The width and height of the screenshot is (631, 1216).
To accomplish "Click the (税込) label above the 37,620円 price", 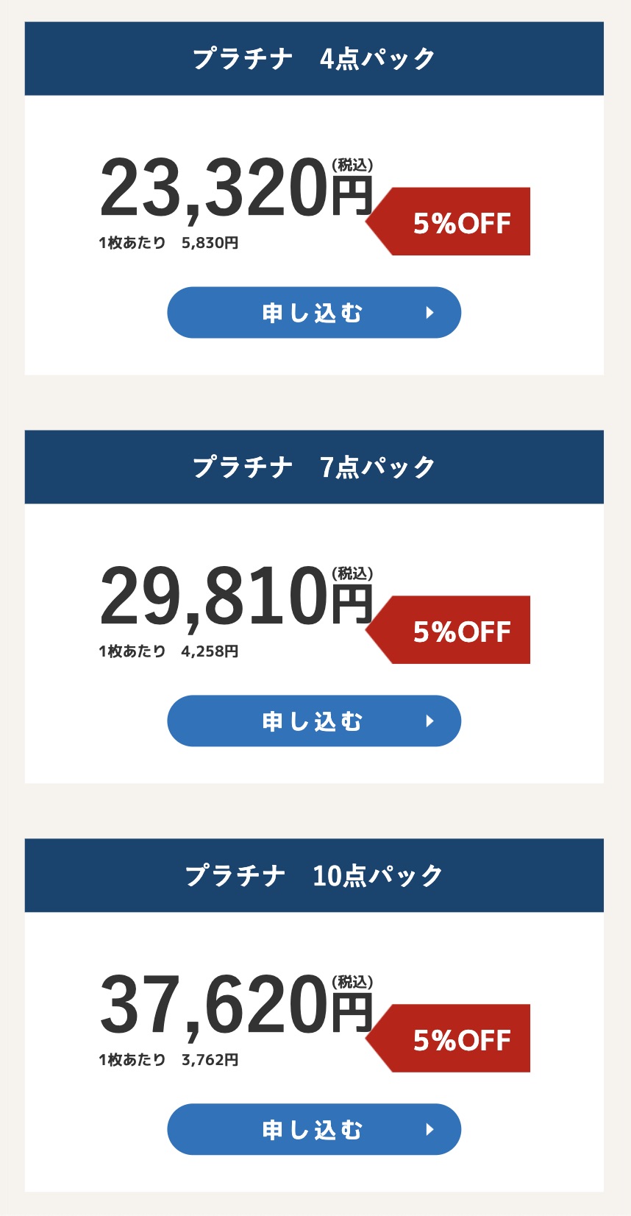I will point(352,982).
